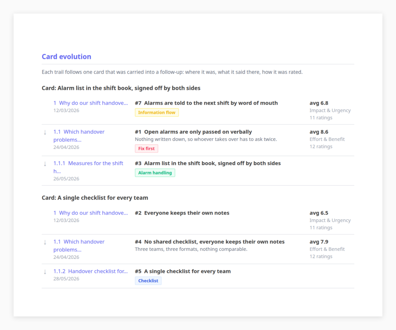Open the '1.1 Which handover problems...' link dated above 'Fix first' row
Screen dimensions: 396x330
[79, 135]
